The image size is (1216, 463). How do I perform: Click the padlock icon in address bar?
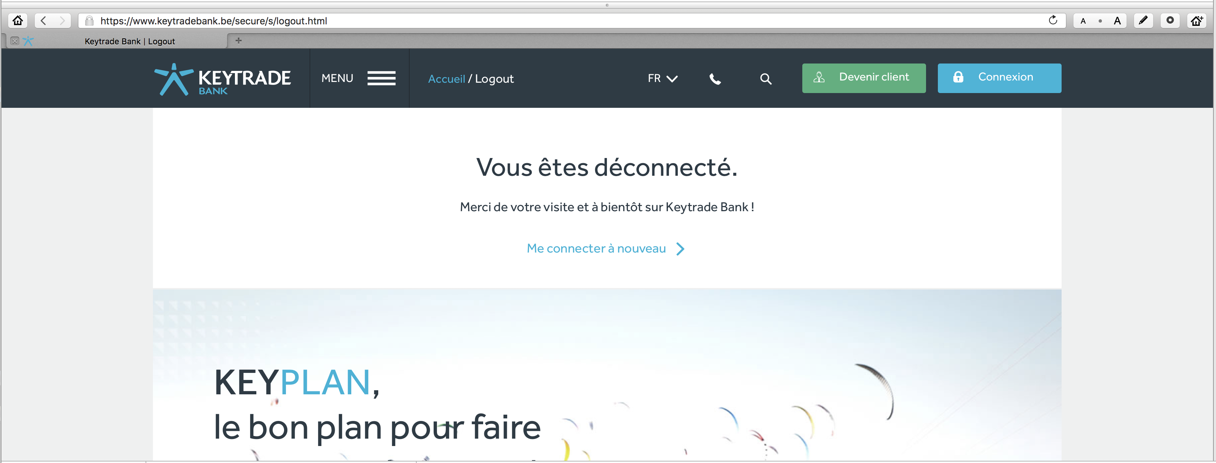point(89,21)
